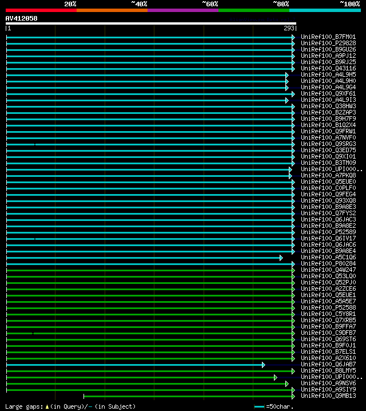Click the purple ~60% identity legend segment
This screenshot has height=411, width=366.
[x=183, y=10]
